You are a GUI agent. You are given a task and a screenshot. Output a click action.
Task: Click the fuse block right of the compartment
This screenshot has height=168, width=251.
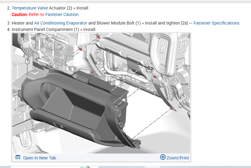170,86
